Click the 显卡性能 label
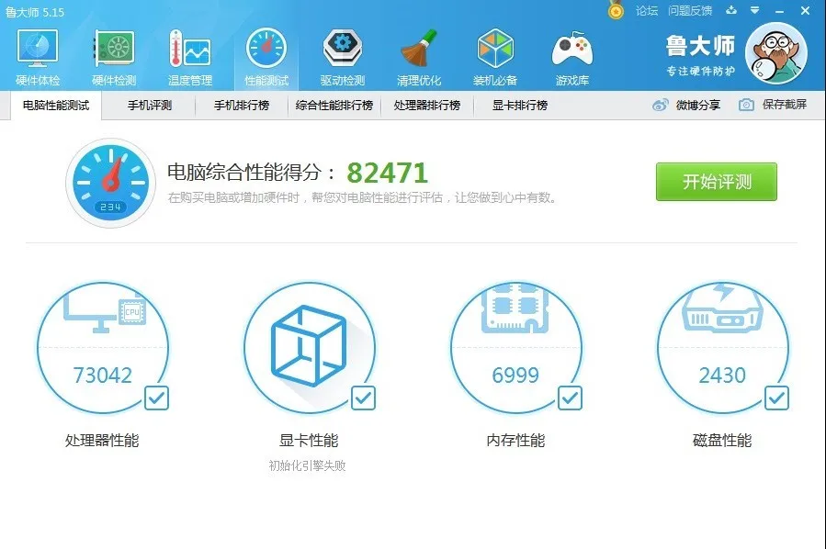This screenshot has width=826, height=549. pos(309,440)
